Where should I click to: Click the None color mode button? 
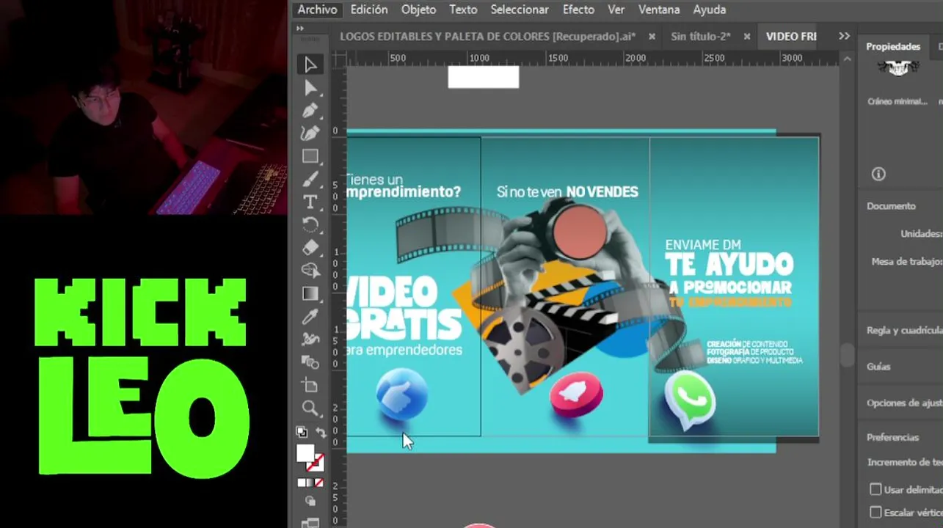[318, 483]
